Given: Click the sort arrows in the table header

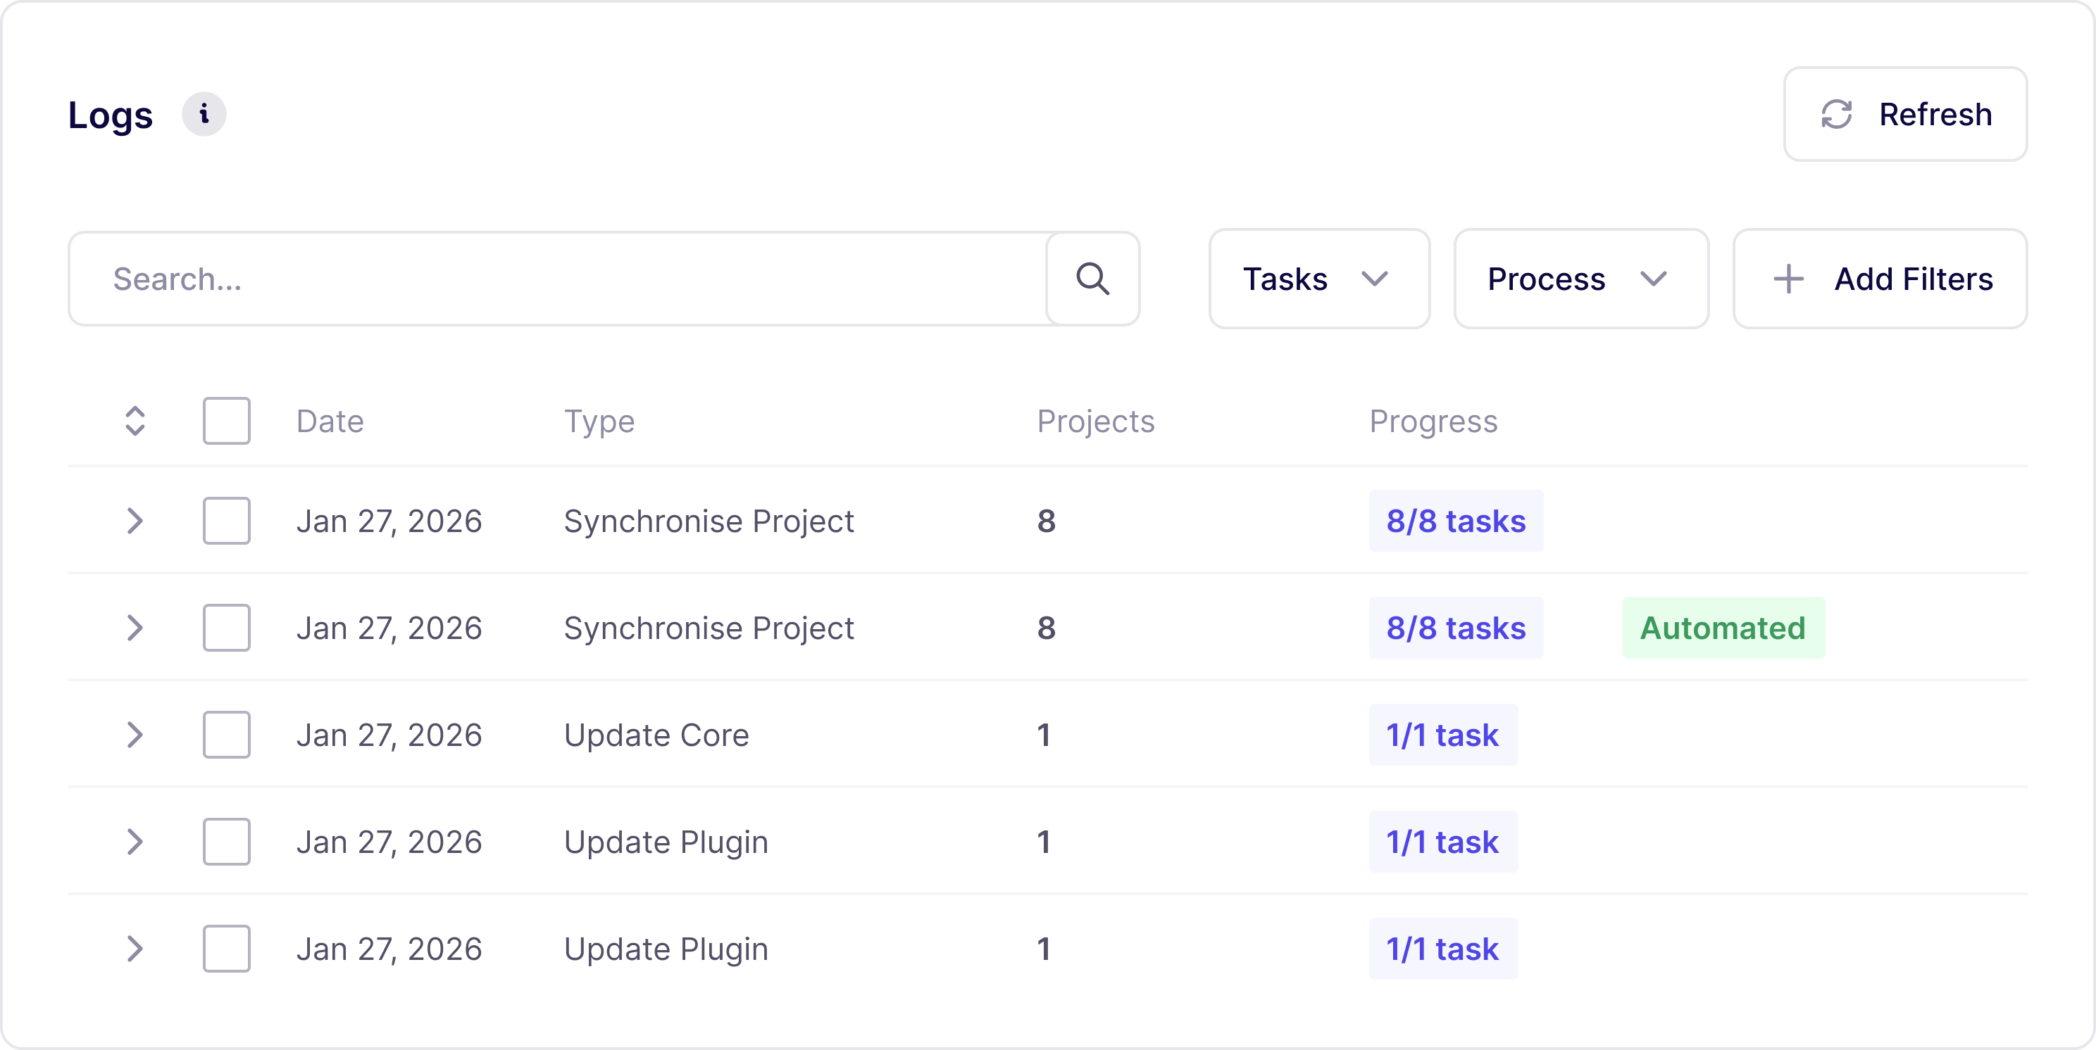Looking at the screenshot, I should point(135,422).
